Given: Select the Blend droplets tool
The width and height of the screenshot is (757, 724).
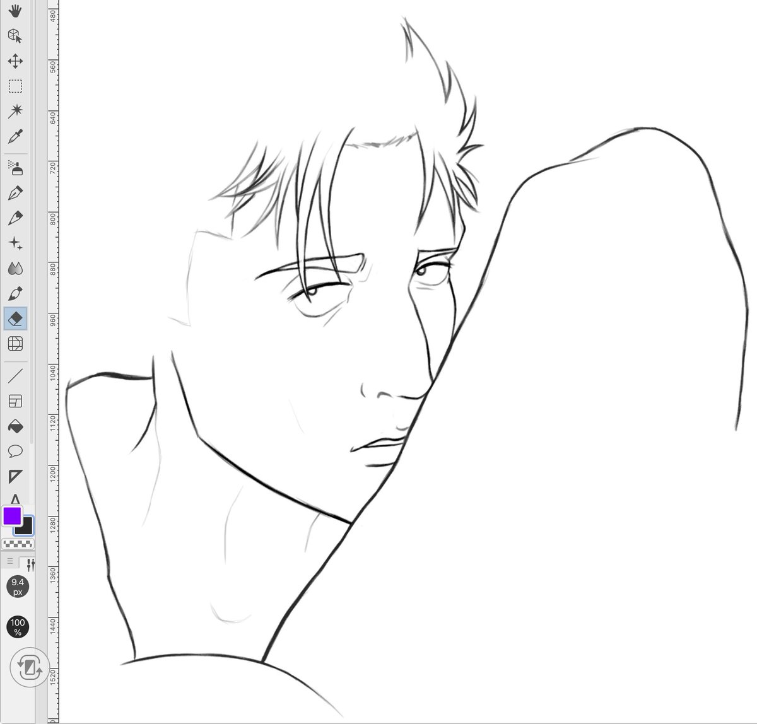Looking at the screenshot, I should pos(16,269).
